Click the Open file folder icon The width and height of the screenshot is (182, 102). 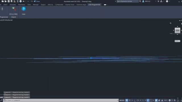[x=6, y=1]
